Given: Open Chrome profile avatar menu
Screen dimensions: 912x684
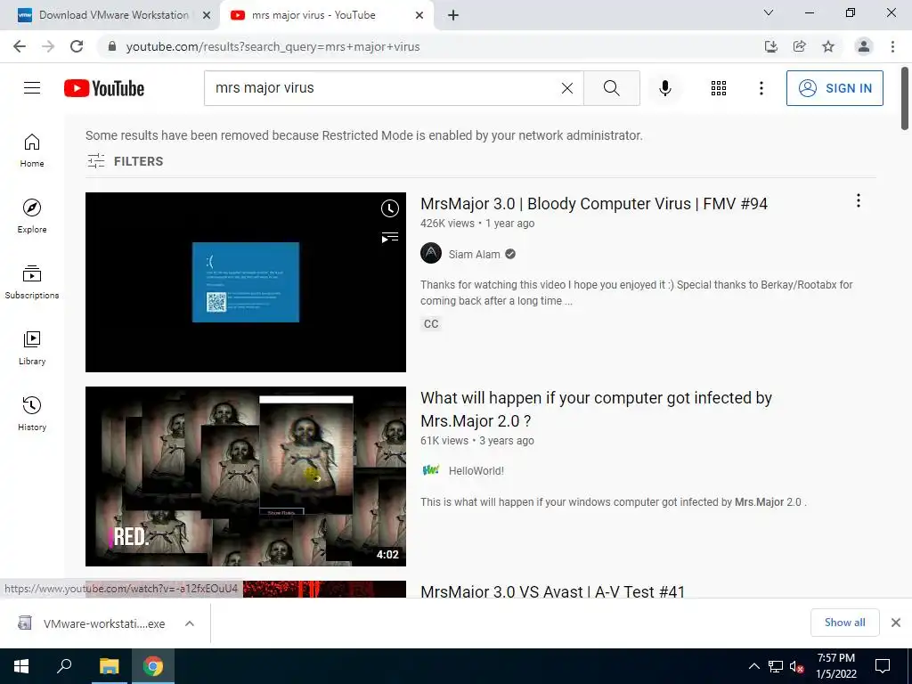Looking at the screenshot, I should tap(864, 46).
